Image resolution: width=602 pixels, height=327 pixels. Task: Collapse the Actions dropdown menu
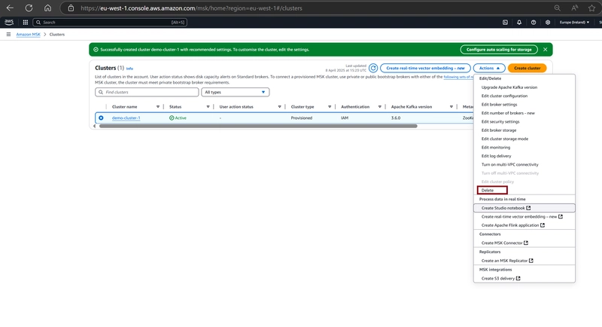click(x=489, y=68)
